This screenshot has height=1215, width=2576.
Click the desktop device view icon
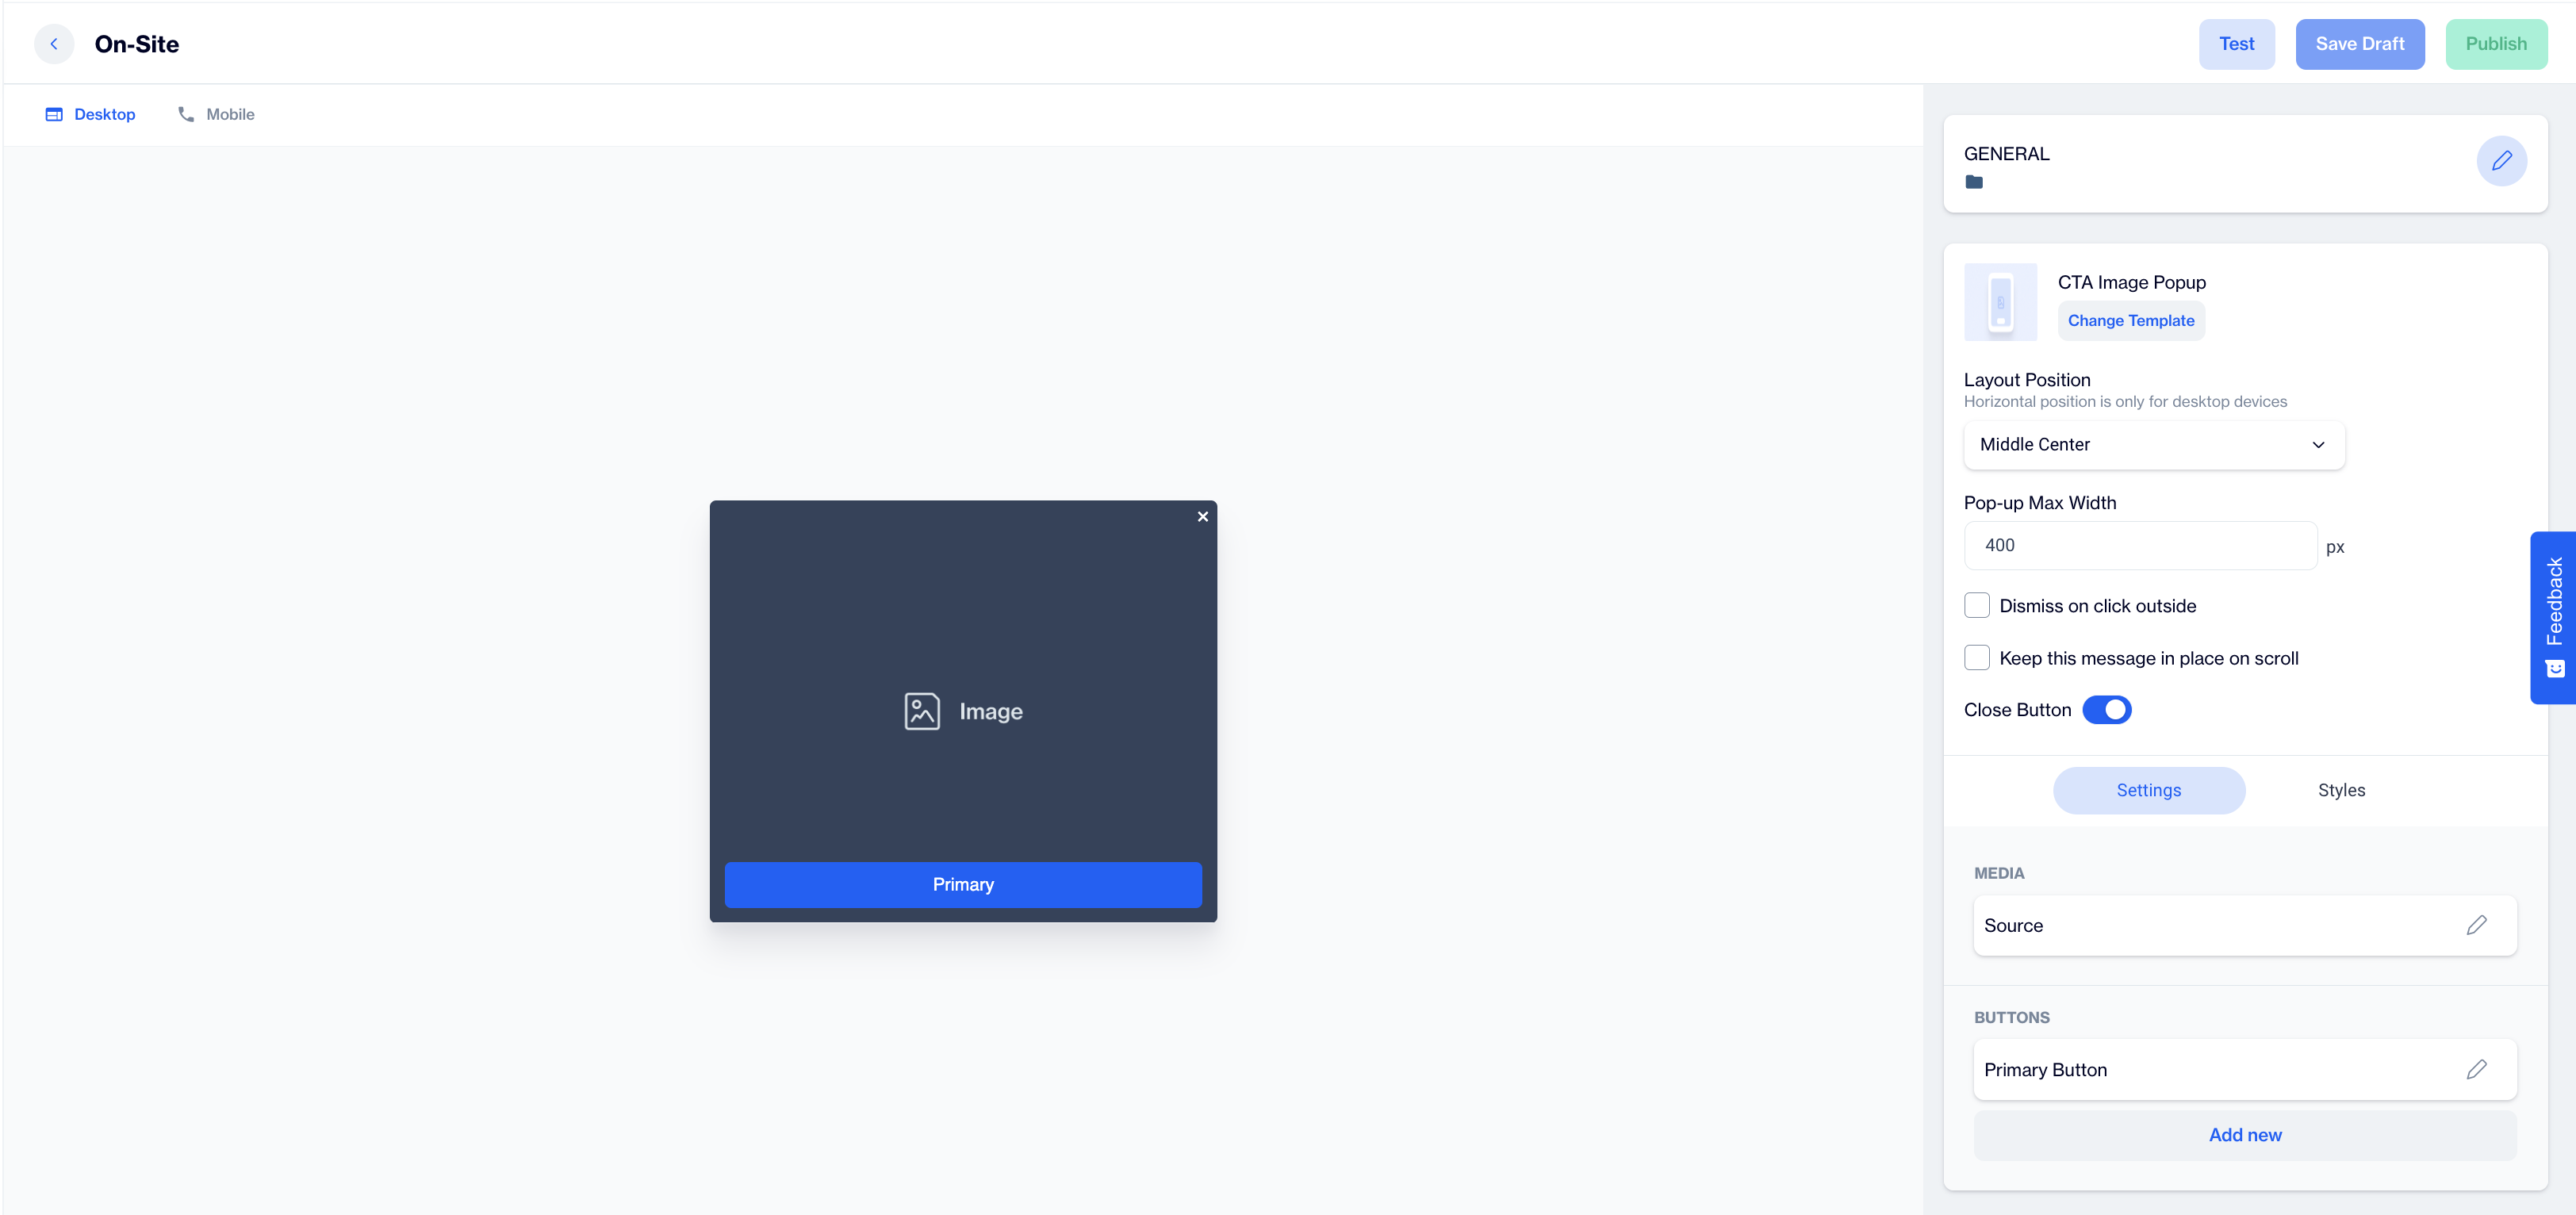click(x=54, y=115)
